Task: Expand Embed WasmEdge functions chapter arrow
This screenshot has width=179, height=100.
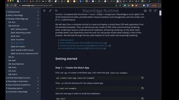Action: [38, 78]
